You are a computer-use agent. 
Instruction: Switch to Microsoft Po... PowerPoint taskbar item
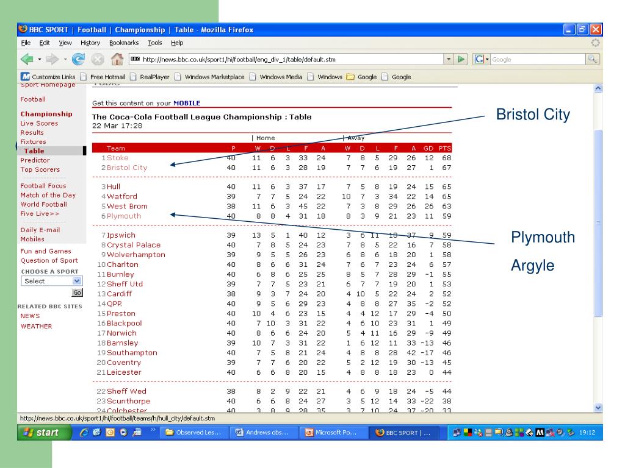(334, 432)
